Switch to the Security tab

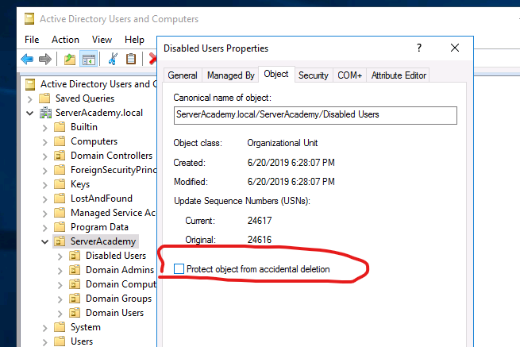point(314,75)
